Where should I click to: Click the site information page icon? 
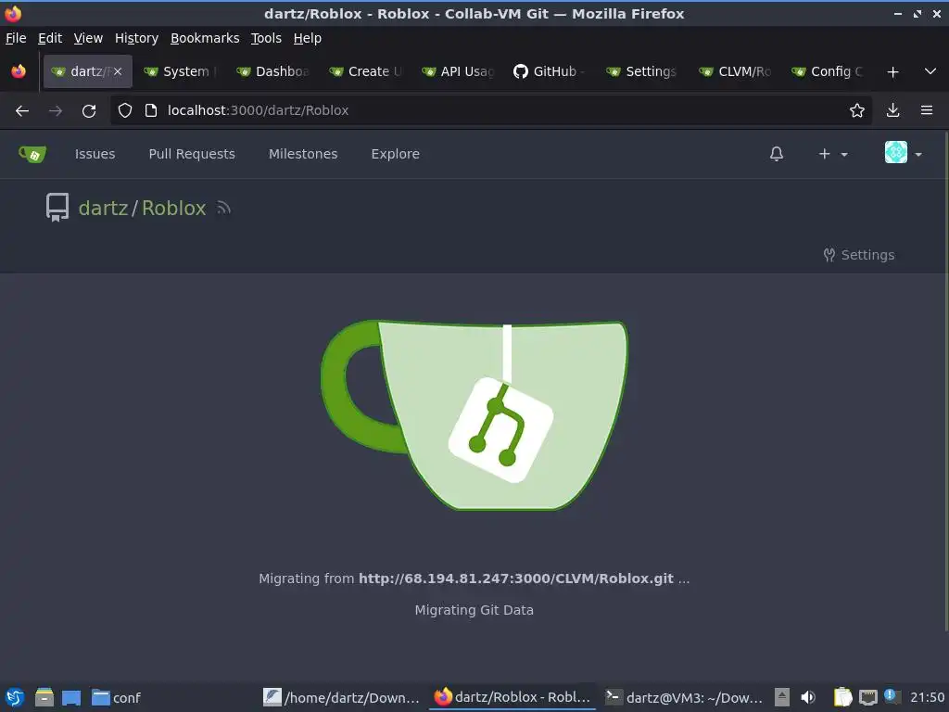(x=151, y=110)
